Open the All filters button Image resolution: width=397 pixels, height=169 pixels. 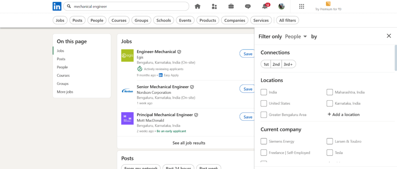tap(287, 20)
